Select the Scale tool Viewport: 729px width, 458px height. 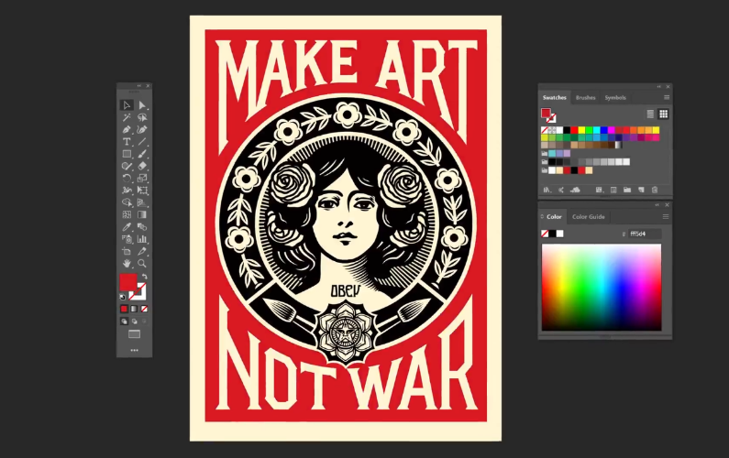click(x=142, y=178)
